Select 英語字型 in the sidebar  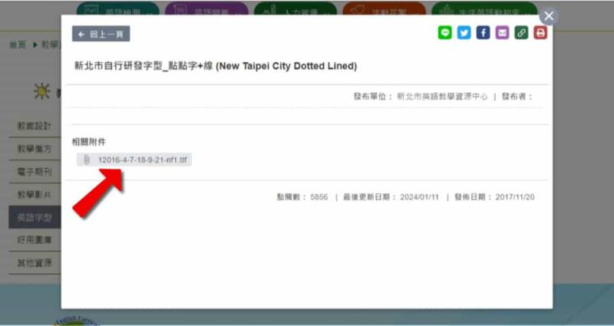coord(35,217)
